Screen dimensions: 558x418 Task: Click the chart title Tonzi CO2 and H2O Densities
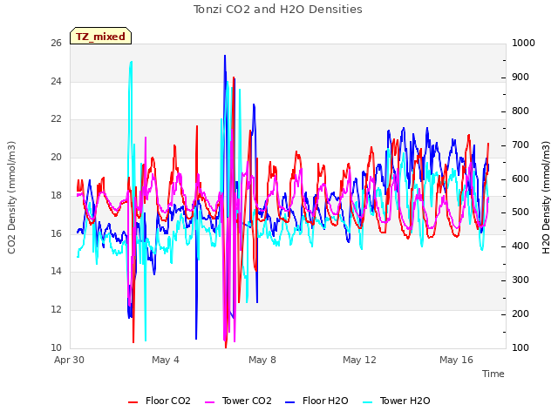(x=277, y=9)
